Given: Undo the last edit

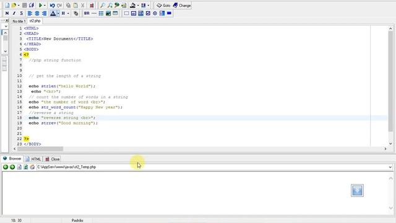Looking at the screenshot, I should 52,6.
